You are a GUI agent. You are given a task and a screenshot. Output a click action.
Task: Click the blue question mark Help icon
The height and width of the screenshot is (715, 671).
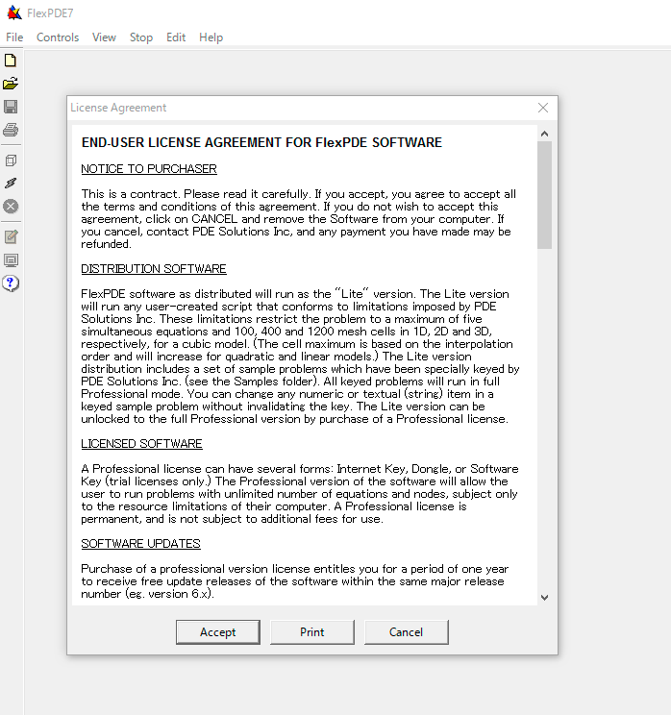[x=12, y=283]
